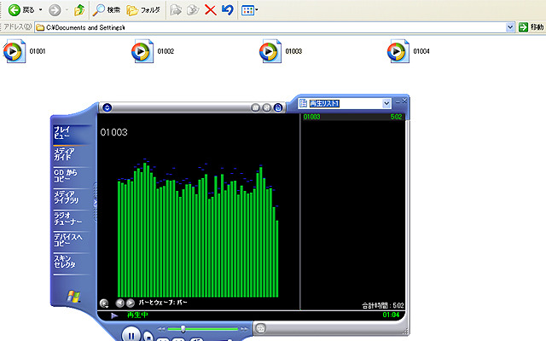
Task: Collapse the player taskbar with side arrow
Action: click(95, 202)
